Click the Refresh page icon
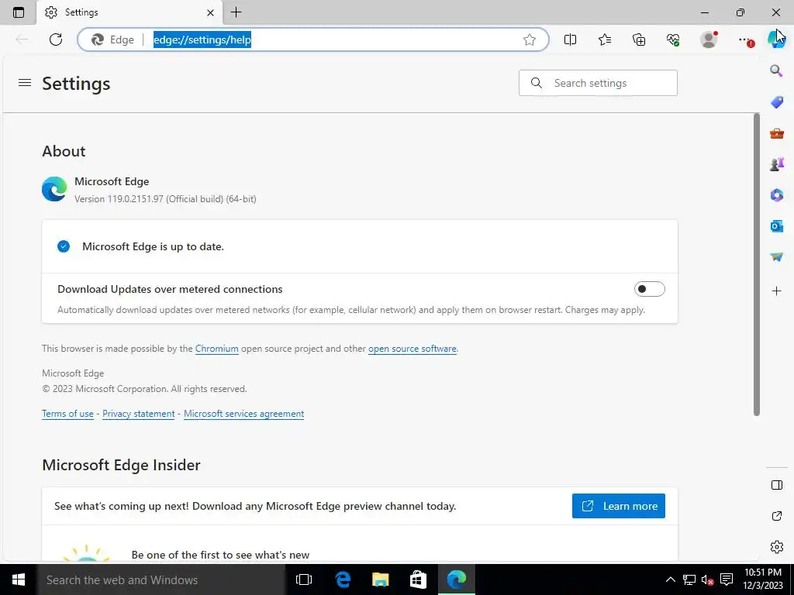 pos(56,40)
